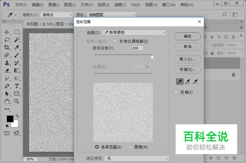
Task: Select the Hand tool
Action: click(x=7, y=102)
